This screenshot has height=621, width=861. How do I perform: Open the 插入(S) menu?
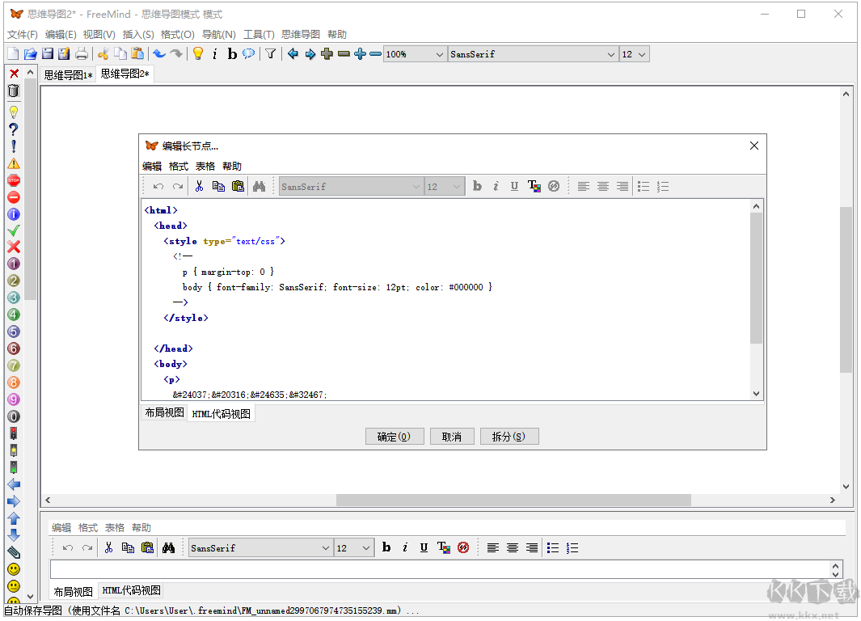click(137, 35)
